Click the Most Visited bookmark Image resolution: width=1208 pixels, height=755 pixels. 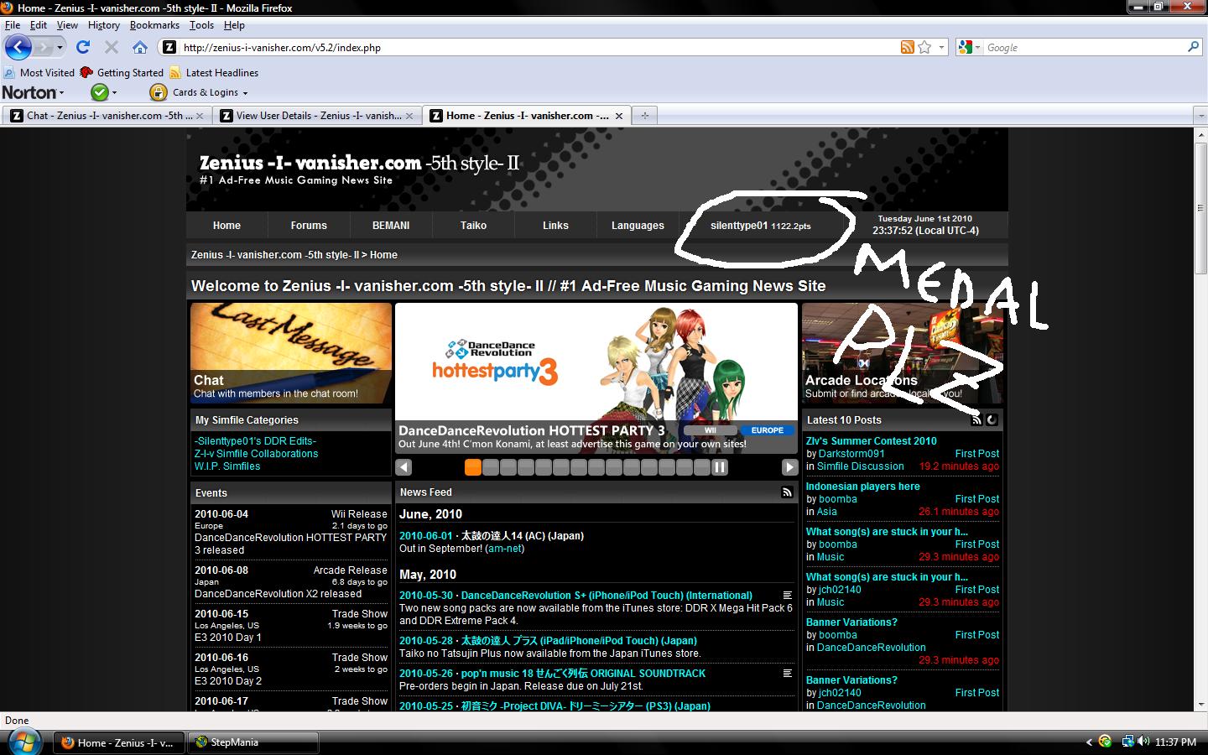(39, 73)
